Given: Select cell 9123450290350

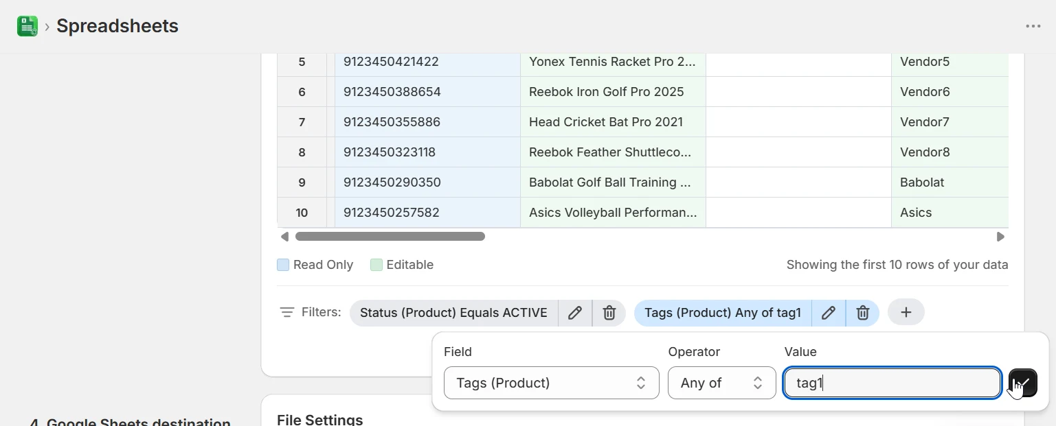Looking at the screenshot, I should click(x=427, y=182).
